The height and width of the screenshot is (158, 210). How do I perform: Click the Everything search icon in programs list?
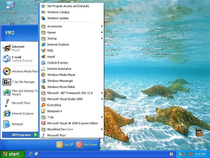pos(43,105)
